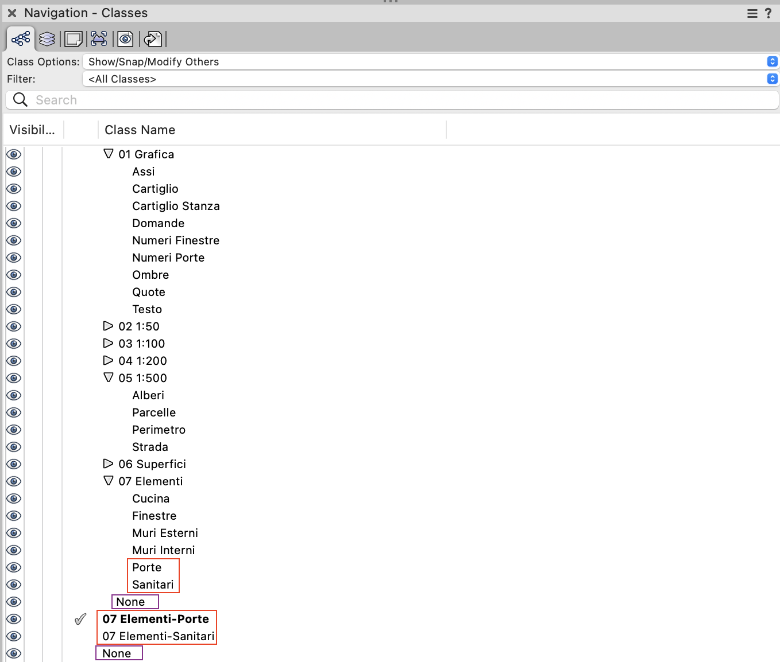Image resolution: width=780 pixels, height=662 pixels.
Task: Open the References pane icon
Action: coord(152,38)
